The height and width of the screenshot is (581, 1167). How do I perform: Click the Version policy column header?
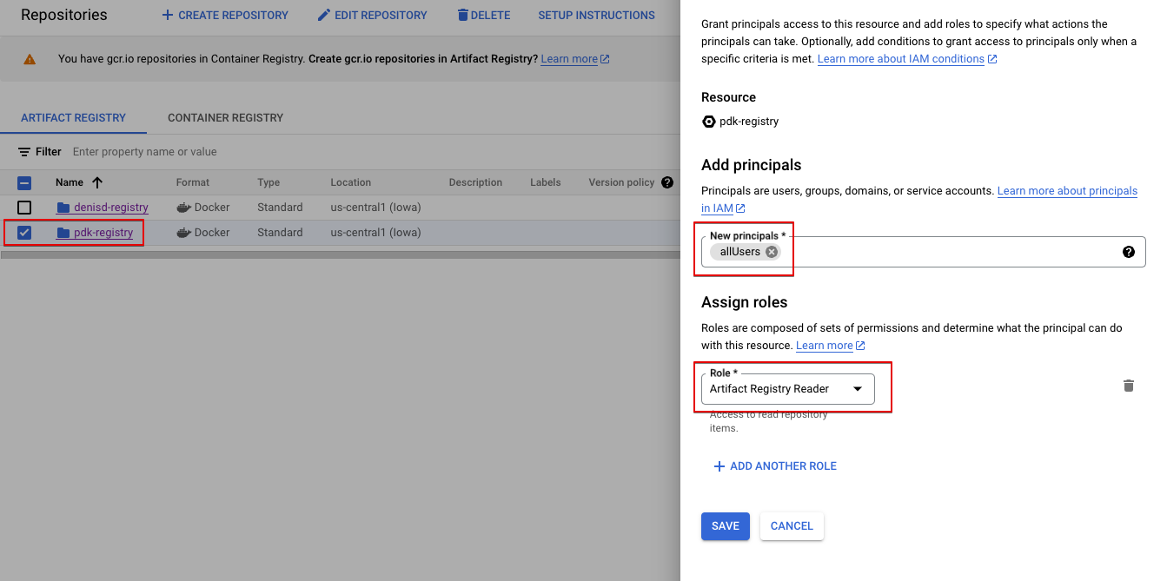(x=621, y=182)
